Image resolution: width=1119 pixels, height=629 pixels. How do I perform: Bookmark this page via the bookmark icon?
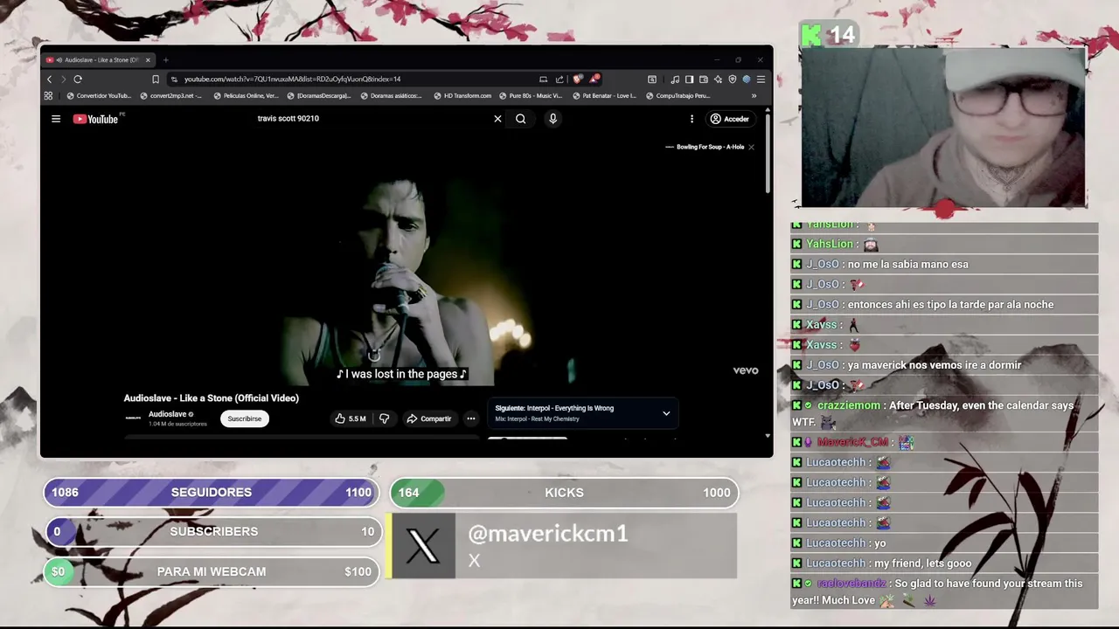pos(156,79)
